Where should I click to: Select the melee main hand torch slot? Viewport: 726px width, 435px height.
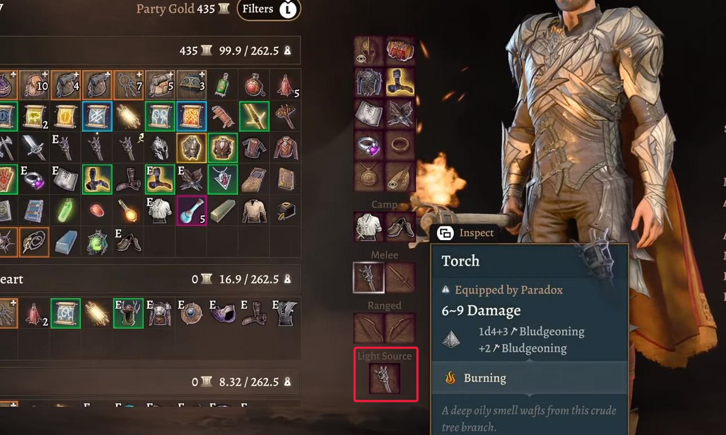369,277
